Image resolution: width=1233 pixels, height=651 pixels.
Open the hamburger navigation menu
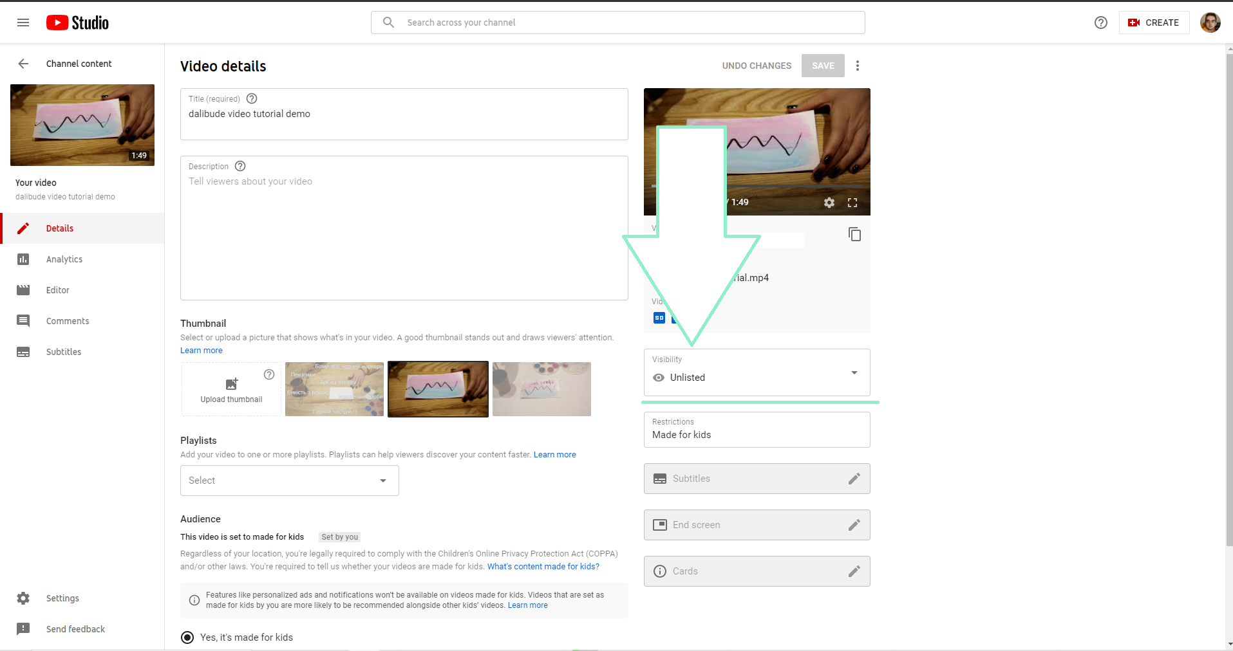point(23,23)
